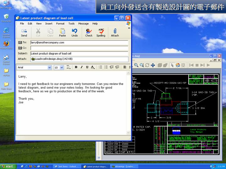226x169 pixels.
Task: Toggle Underline formatting
Action: 87,67
